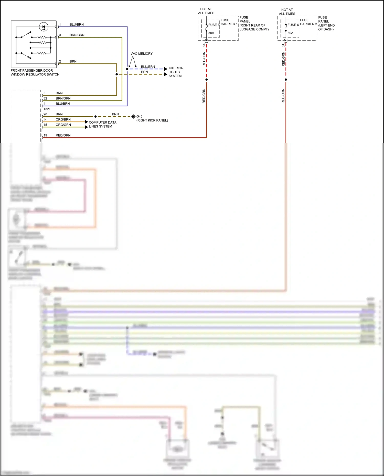Click the RIGHT REAR OF LUGGAGE COMPT fuse panel label
Screen dimensions: 384x476
click(254, 24)
